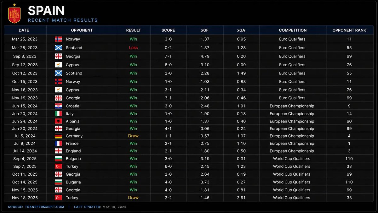This screenshot has height=213, width=378.
Task: Click the 'RECENT MATCH RESULTS' subtitle
Action: click(63, 20)
